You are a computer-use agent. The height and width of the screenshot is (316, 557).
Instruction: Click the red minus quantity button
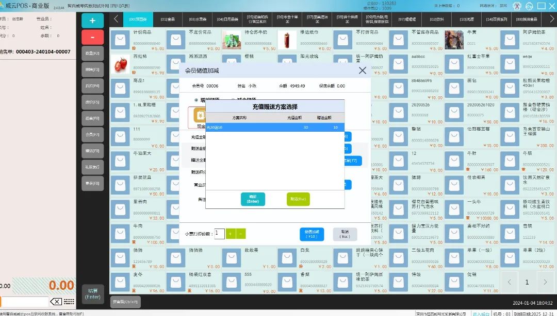tap(92, 37)
